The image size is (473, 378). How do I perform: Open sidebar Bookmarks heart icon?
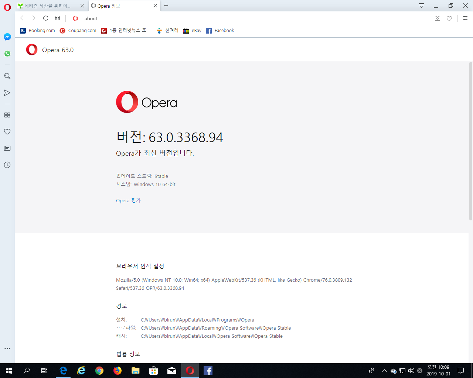pyautogui.click(x=7, y=131)
